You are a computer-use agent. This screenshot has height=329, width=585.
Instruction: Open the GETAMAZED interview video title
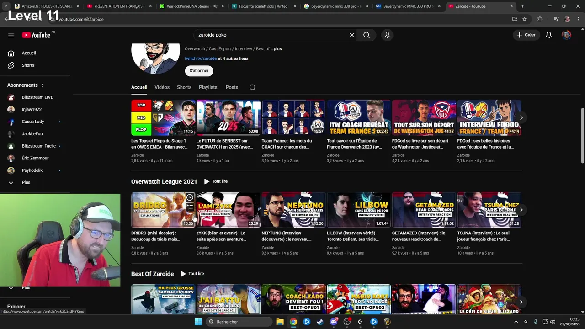coord(419,236)
